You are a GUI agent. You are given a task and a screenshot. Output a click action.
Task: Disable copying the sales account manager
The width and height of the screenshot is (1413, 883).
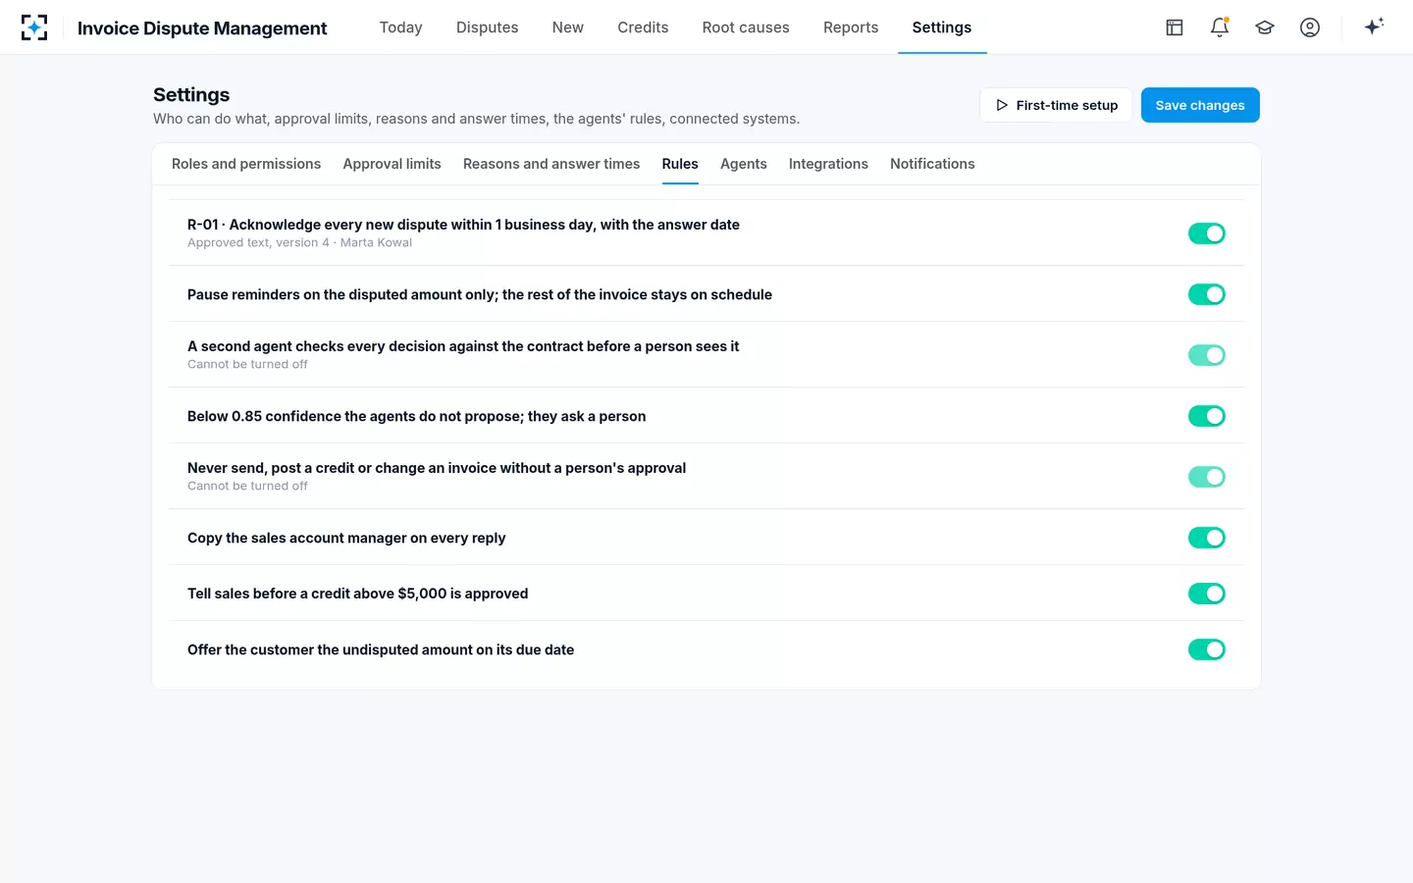point(1207,538)
